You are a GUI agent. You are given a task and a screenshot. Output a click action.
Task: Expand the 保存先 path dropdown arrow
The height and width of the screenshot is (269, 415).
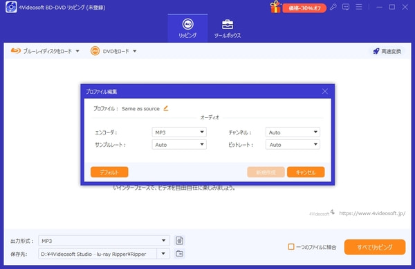(x=163, y=254)
